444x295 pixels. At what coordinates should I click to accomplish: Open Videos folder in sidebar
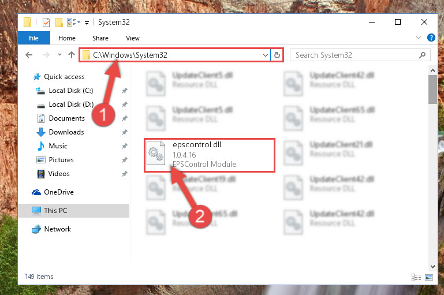pyautogui.click(x=59, y=174)
